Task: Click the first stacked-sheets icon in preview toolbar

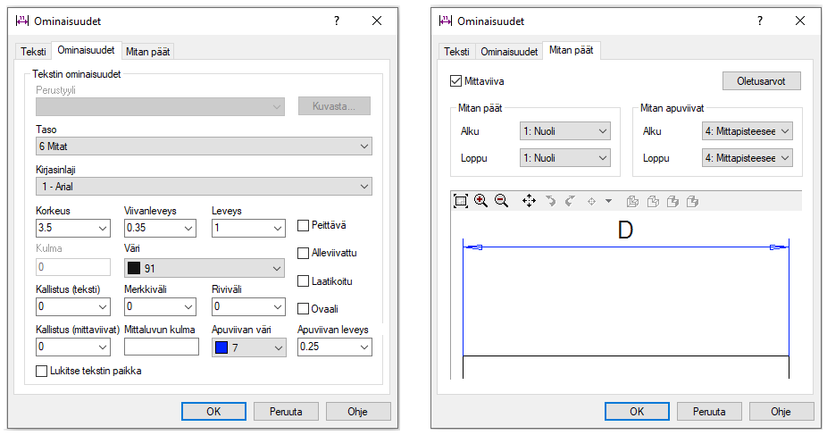Action: [x=632, y=201]
